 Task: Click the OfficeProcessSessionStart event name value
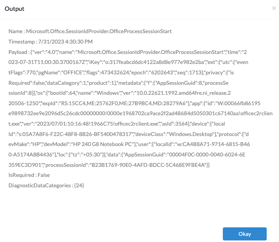tap(99, 31)
